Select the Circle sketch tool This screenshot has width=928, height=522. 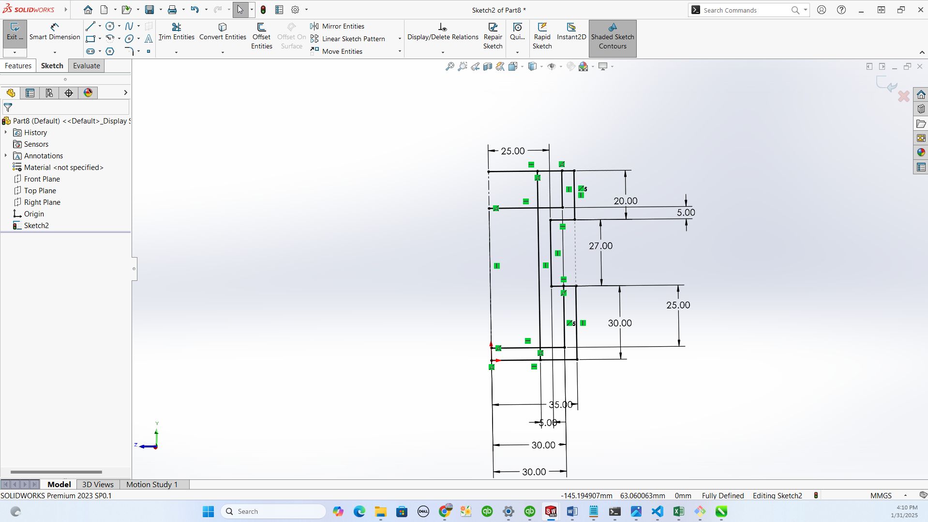[110, 26]
